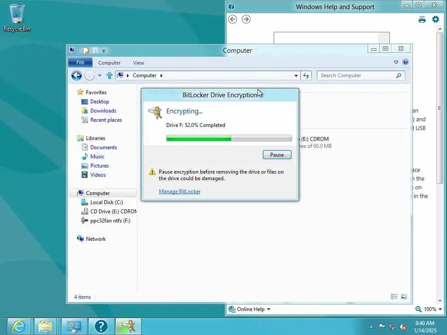Viewport: 447px width, 335px height.
Task: Open the View ribbon tab
Action: point(138,63)
